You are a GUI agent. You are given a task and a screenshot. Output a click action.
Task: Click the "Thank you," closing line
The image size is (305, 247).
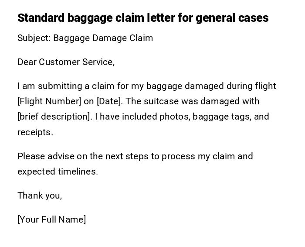click(x=40, y=196)
